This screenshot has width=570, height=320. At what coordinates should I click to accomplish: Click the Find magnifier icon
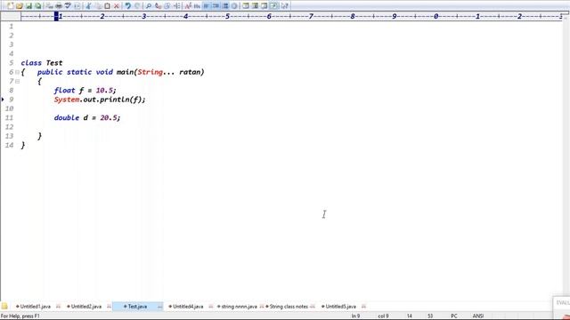tap(149, 6)
